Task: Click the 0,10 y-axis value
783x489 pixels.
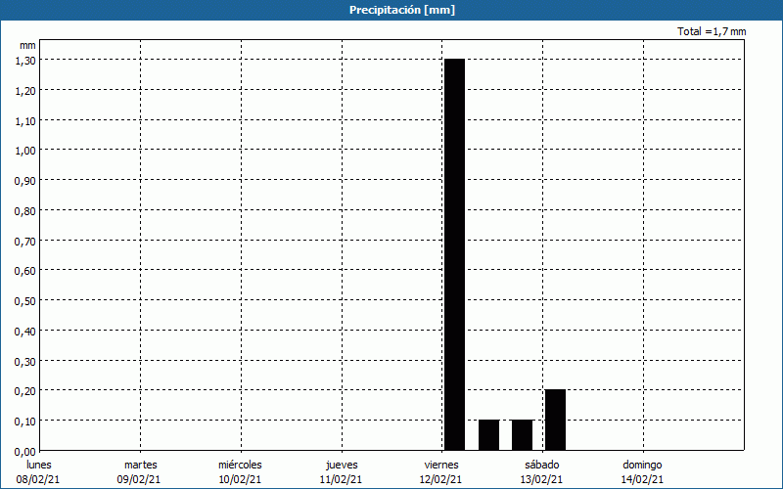Action: 25,422
